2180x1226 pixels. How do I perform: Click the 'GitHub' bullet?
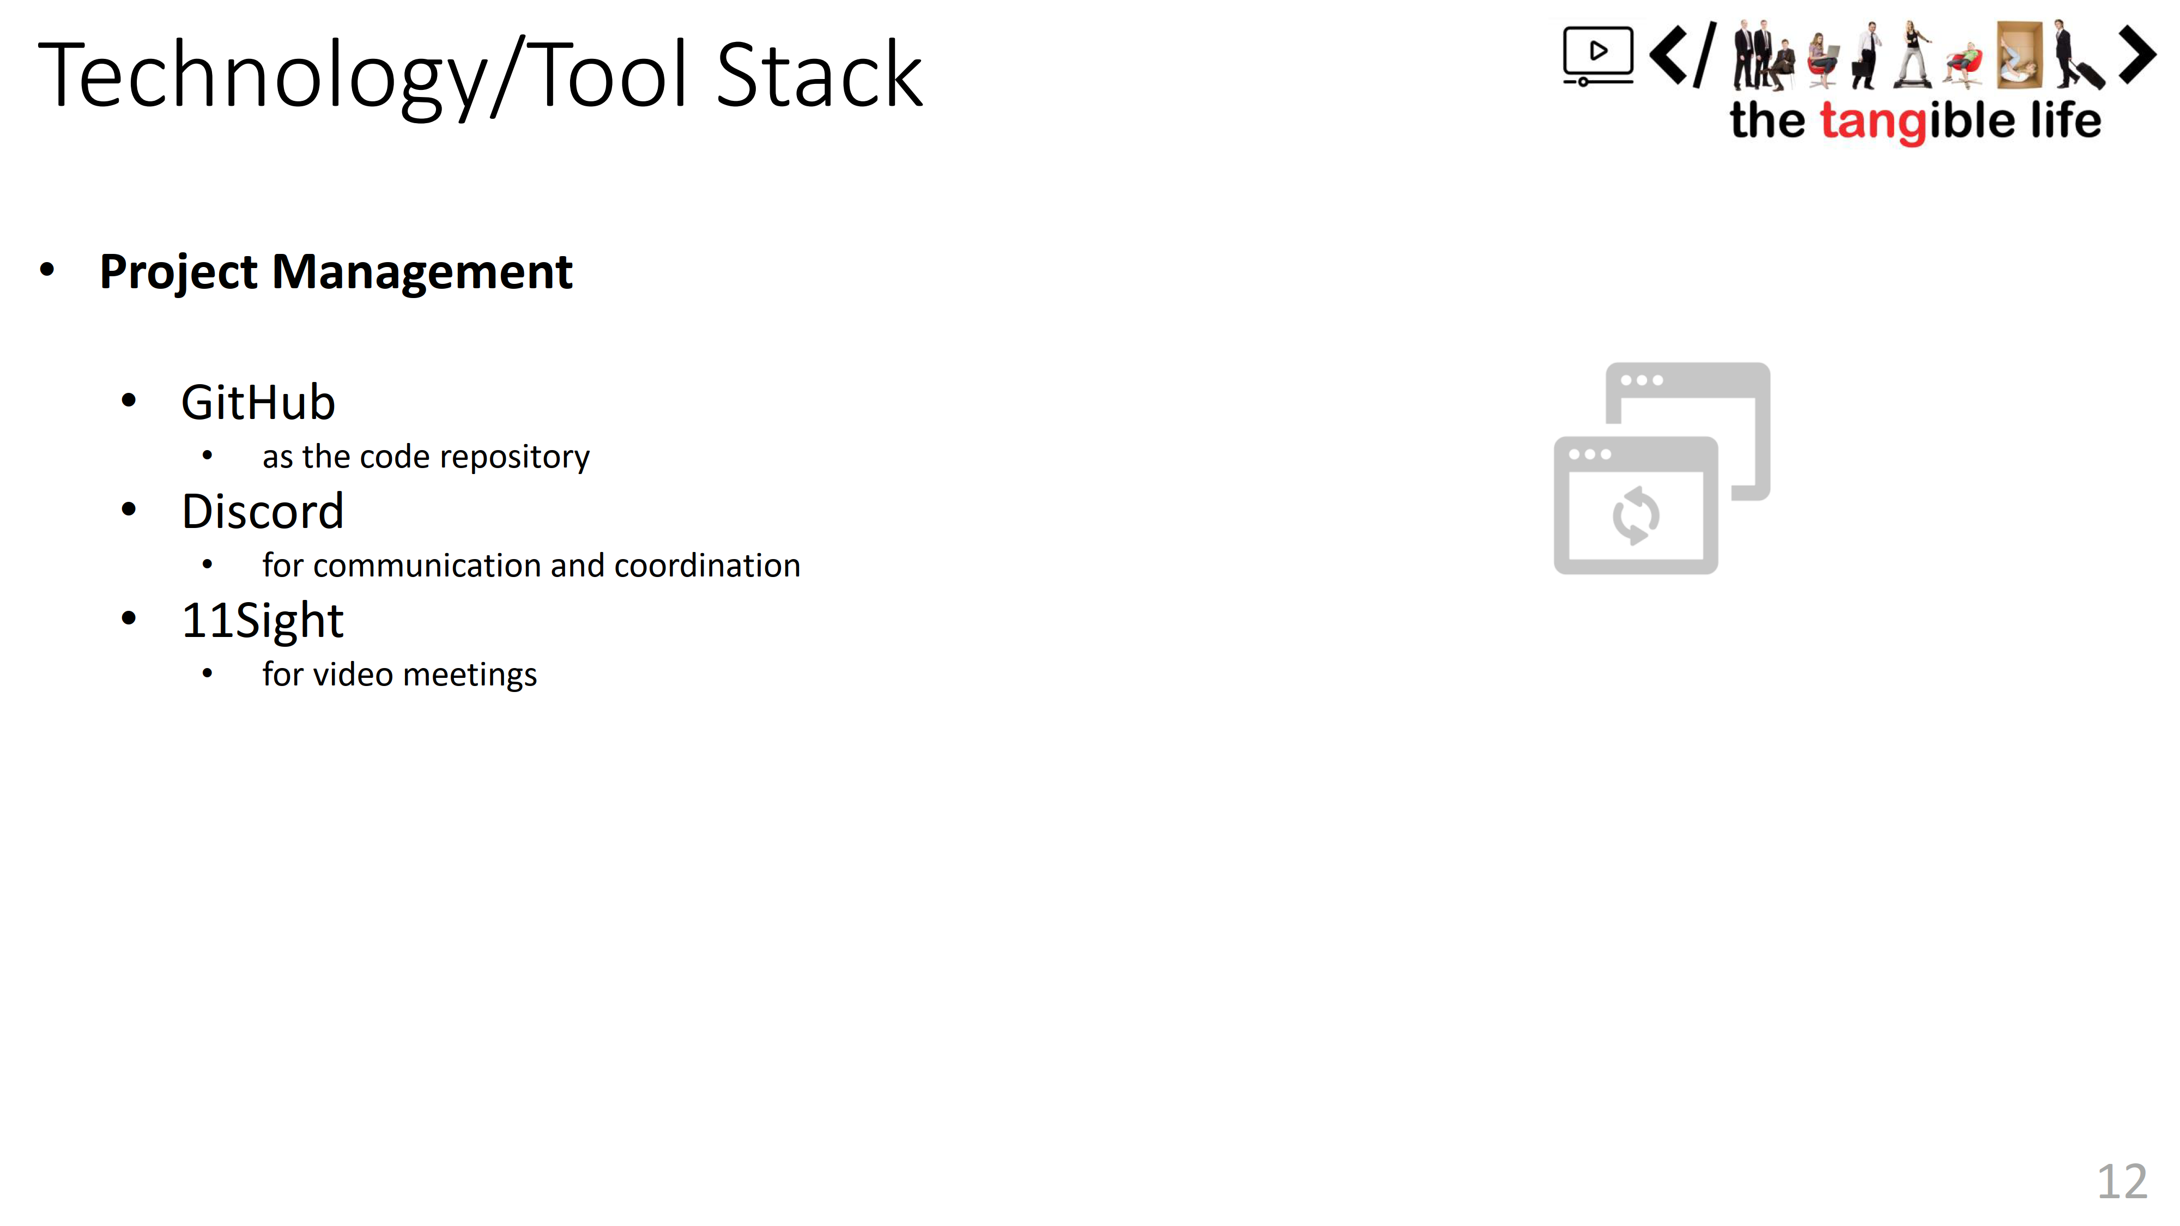[x=258, y=402]
